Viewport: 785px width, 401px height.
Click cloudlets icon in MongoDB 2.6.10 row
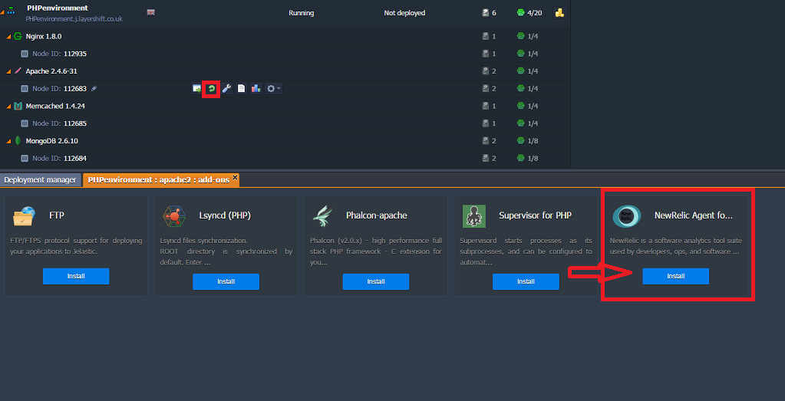pyautogui.click(x=521, y=140)
